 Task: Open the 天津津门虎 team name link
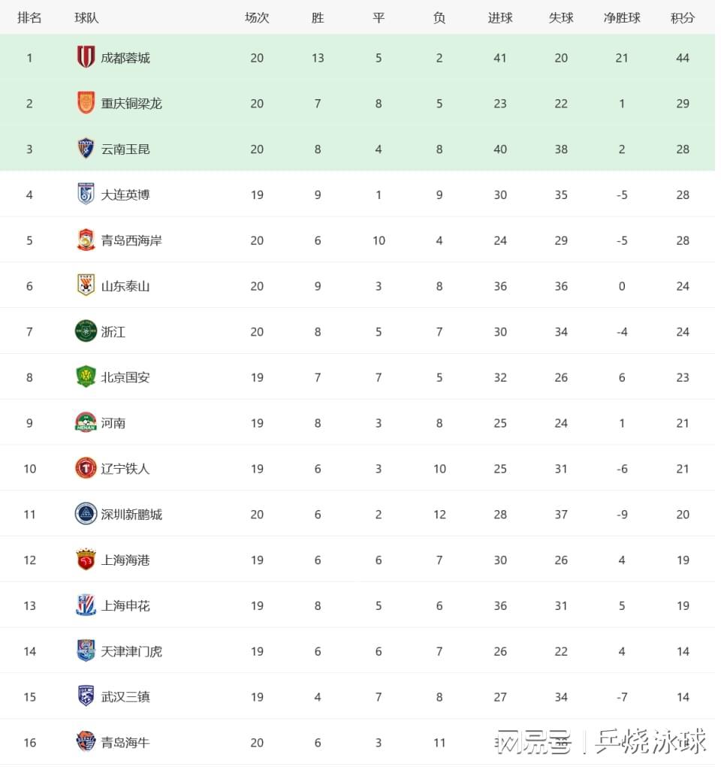click(131, 651)
